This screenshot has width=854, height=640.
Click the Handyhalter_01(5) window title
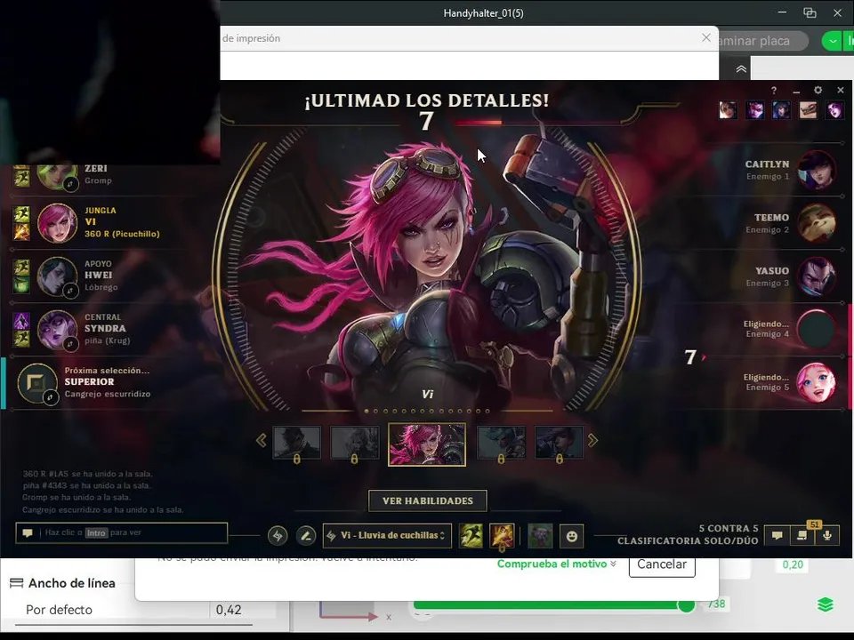pos(484,13)
